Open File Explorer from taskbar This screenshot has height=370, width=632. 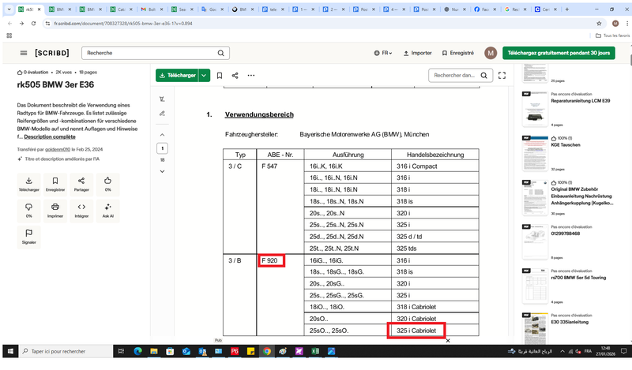pos(154,351)
